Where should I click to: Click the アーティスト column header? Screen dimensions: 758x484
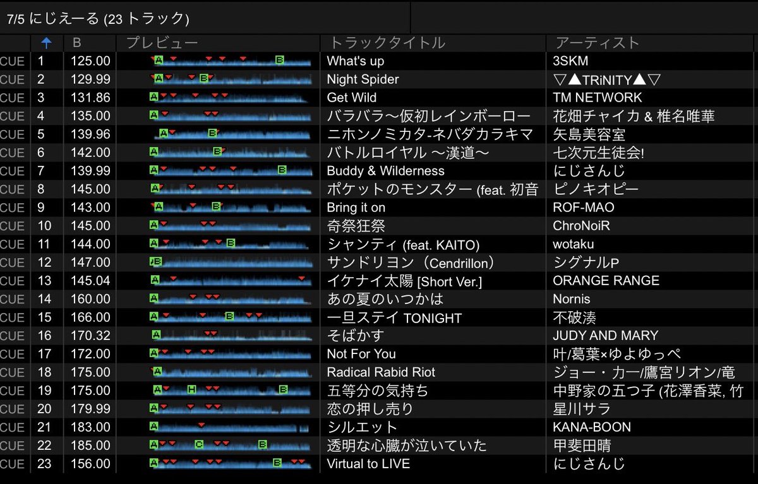click(598, 43)
